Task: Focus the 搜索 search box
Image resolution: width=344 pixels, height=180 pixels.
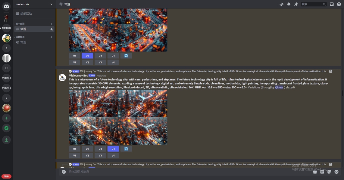Action: [314, 4]
